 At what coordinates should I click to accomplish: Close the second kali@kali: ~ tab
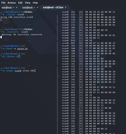(37, 8)
